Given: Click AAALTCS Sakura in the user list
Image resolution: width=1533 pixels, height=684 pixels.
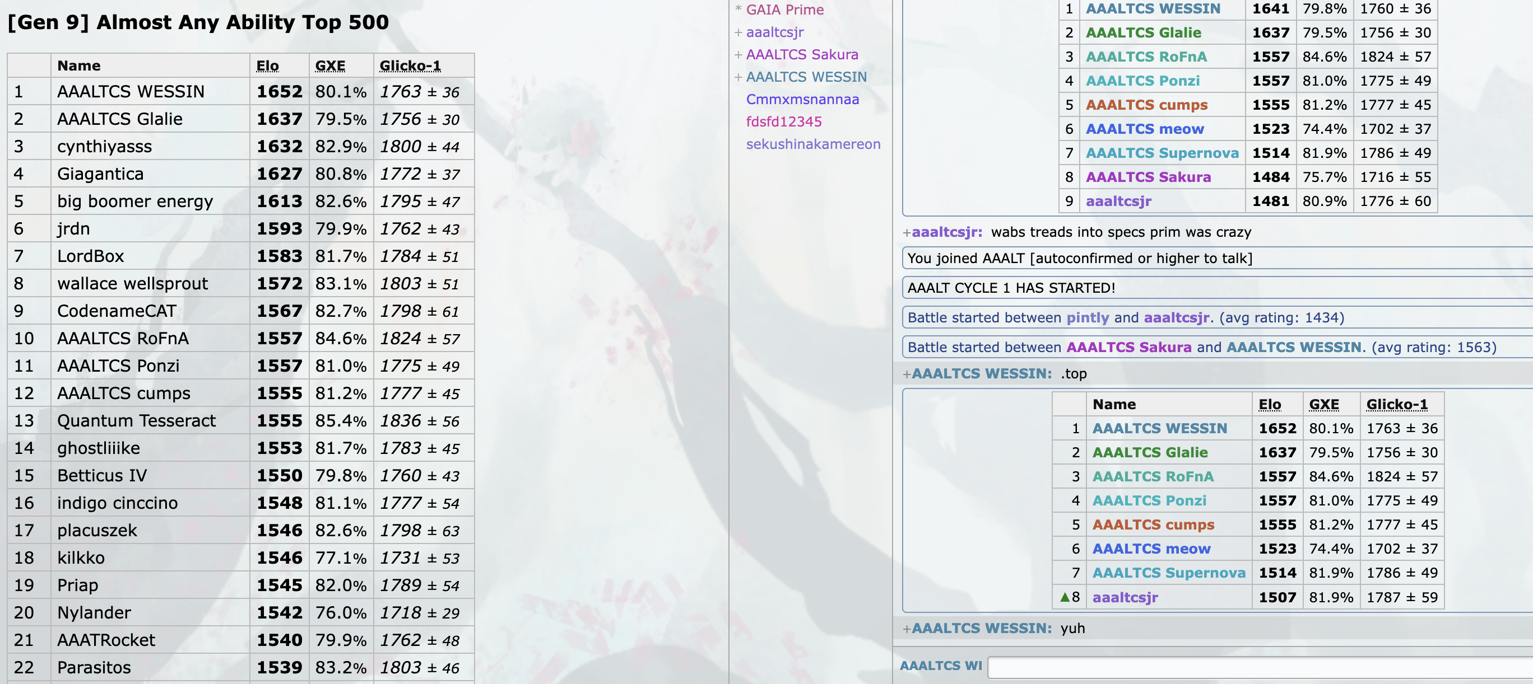Looking at the screenshot, I should pos(802,55).
